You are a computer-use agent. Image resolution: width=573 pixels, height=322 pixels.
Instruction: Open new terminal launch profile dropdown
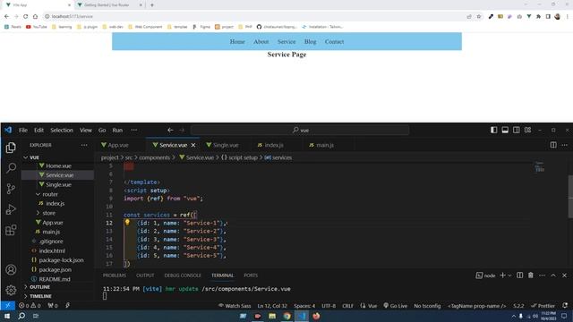point(509,275)
